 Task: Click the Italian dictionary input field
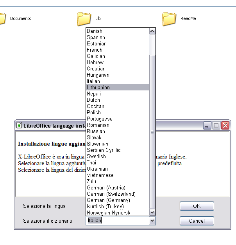pyautogui.click(x=118, y=221)
